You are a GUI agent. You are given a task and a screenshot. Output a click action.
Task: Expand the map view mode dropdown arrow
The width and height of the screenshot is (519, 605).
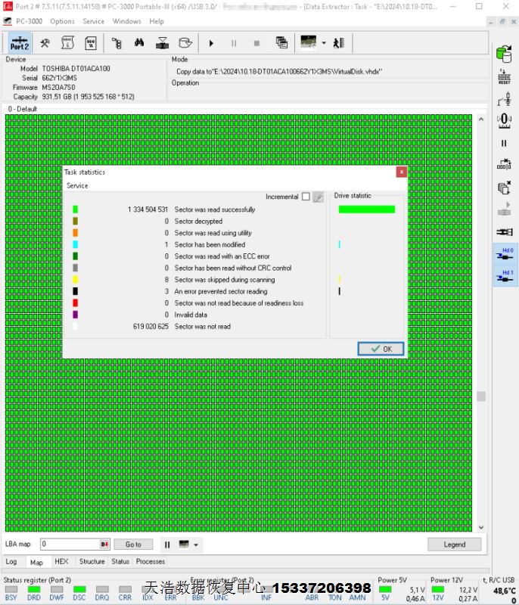pyautogui.click(x=196, y=544)
